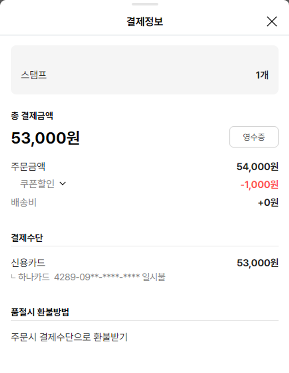
Task: Click the +0원 shipping fee value
Action: pos(268,202)
